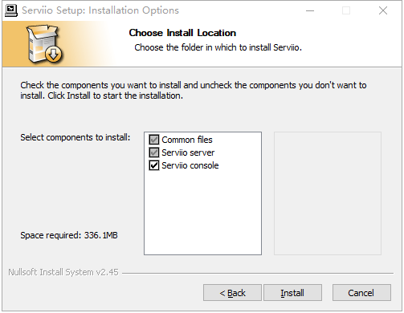The width and height of the screenshot is (404, 313).
Task: Cancel the Serviio setup
Action: coord(361,293)
